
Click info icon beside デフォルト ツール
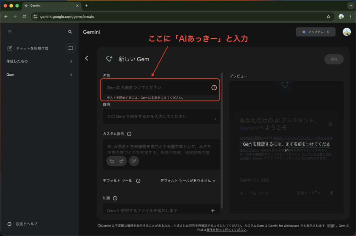(138, 181)
